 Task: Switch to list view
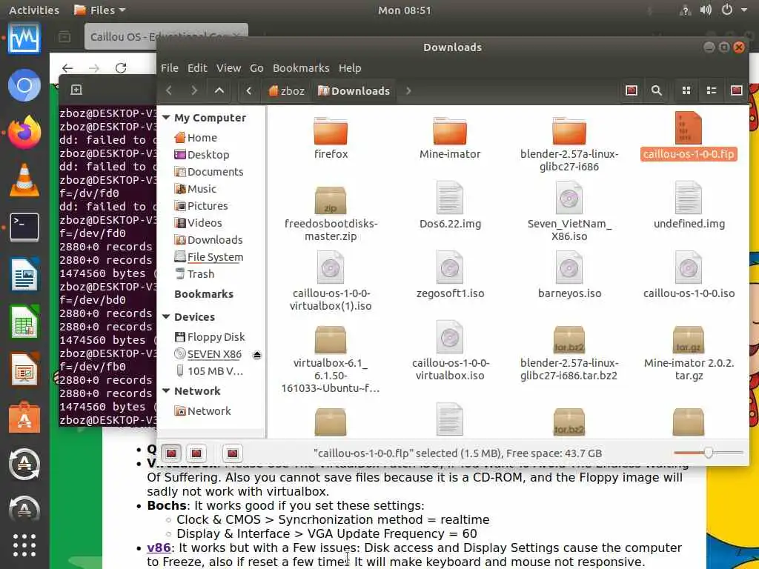click(x=712, y=90)
